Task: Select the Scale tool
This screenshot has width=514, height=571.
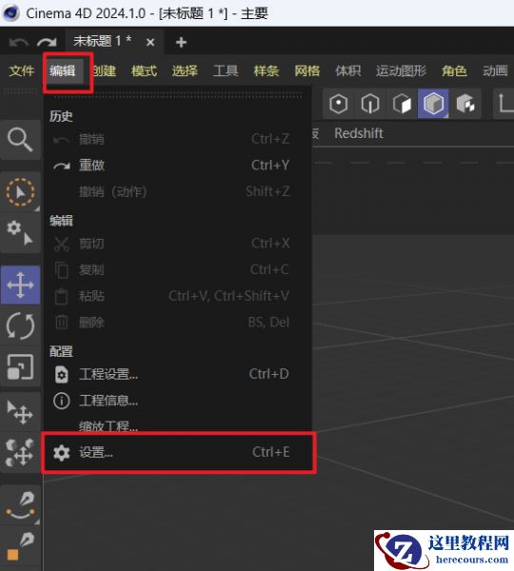Action: (20, 367)
